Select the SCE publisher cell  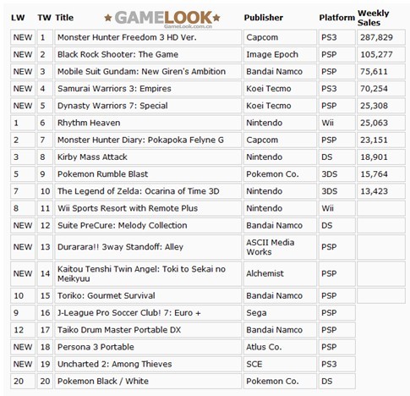tap(280, 364)
